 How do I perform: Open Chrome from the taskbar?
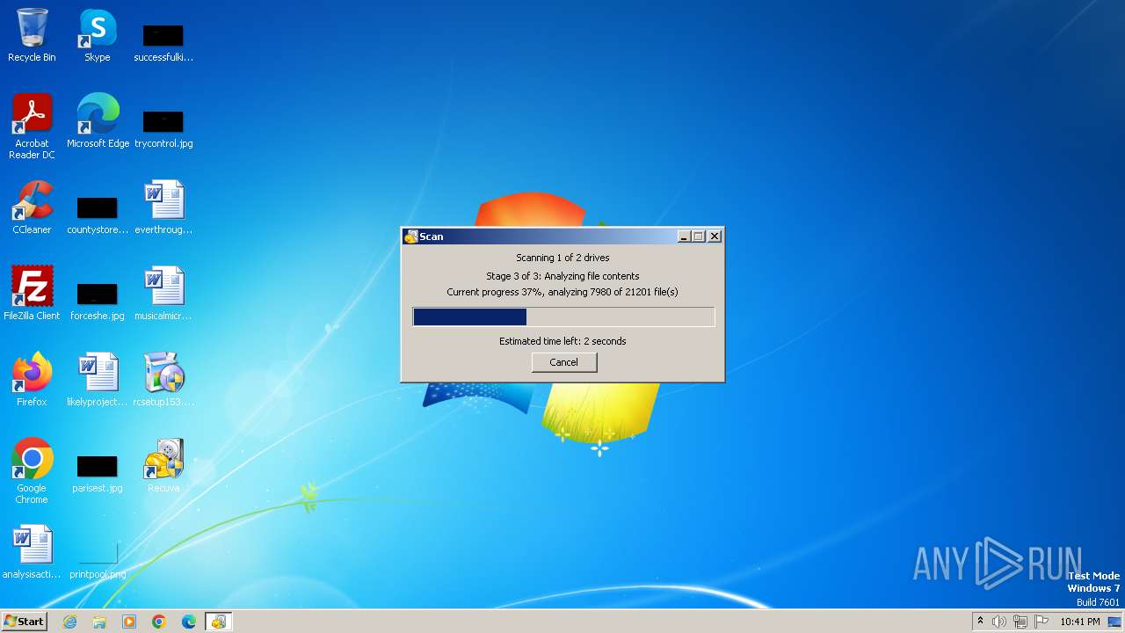click(x=159, y=622)
